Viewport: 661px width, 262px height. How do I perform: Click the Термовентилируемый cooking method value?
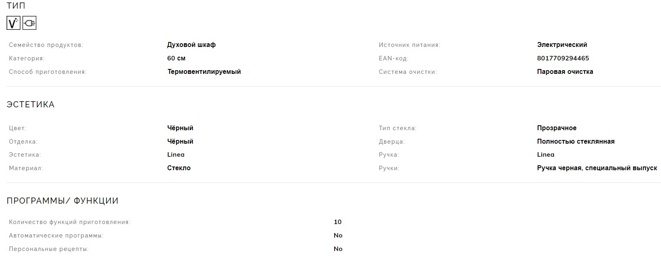click(x=204, y=72)
